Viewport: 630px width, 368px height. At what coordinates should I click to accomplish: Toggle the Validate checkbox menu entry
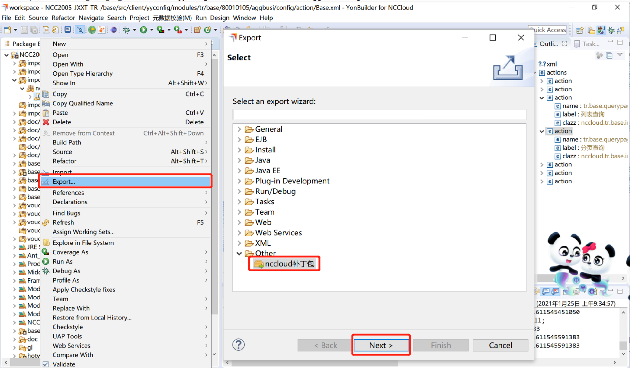[x=64, y=364]
